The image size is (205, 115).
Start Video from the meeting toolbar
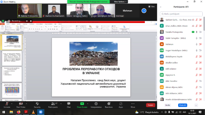[21, 105]
